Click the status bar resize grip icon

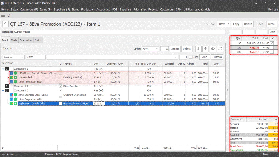coord(277,155)
